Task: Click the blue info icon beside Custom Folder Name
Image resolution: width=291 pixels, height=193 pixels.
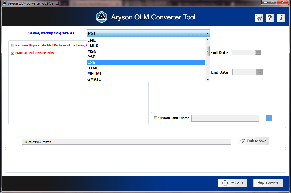Action: coord(269,118)
